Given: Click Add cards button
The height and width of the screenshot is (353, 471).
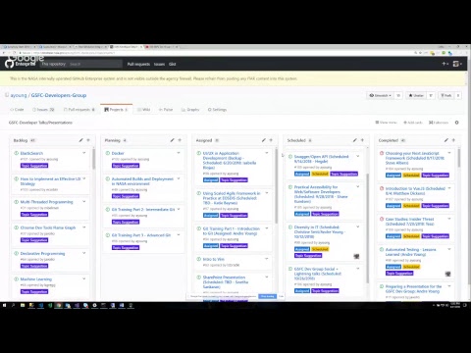Looking at the screenshot, I should [x=413, y=123].
